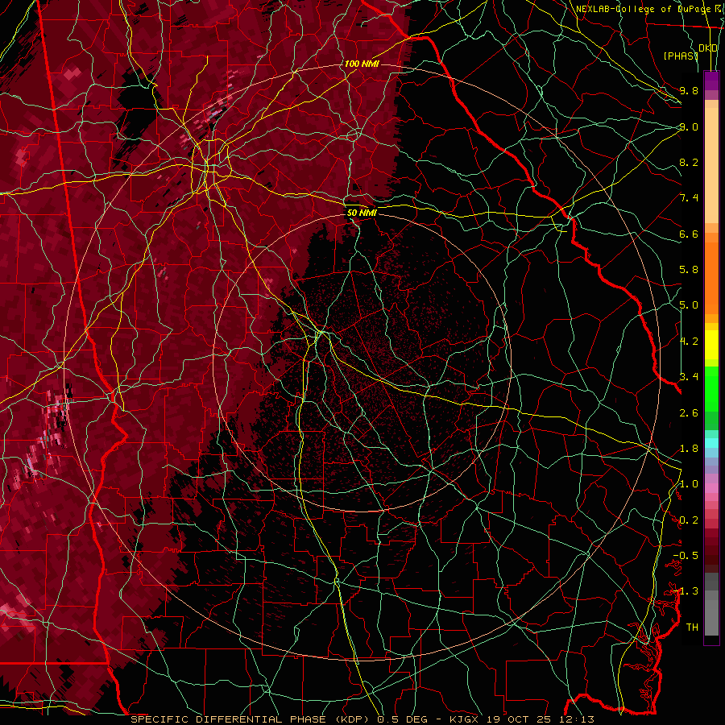Click the '5.8' color scale value
Viewport: 725px width, 725px height.
[689, 270]
